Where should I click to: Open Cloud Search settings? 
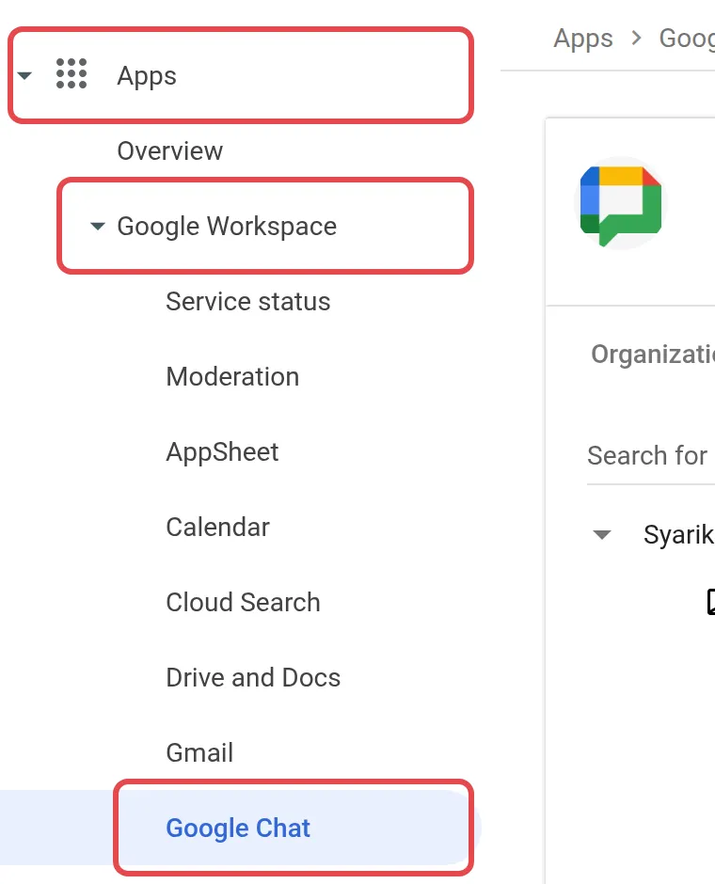243,602
